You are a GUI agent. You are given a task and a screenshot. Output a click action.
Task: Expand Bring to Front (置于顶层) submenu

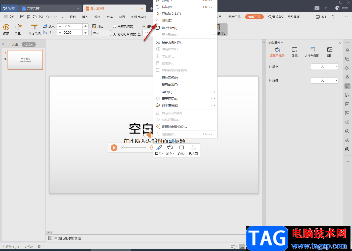(x=214, y=99)
